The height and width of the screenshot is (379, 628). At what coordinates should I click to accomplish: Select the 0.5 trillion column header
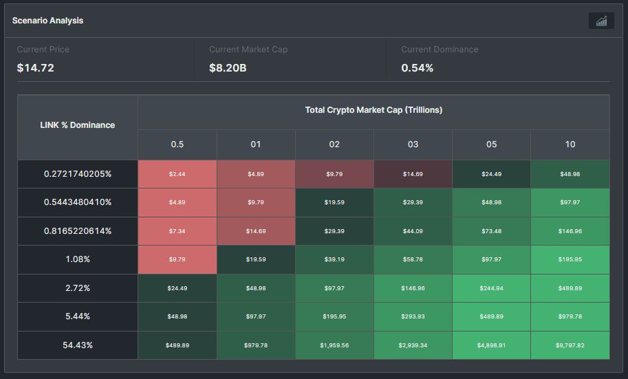tap(177, 144)
